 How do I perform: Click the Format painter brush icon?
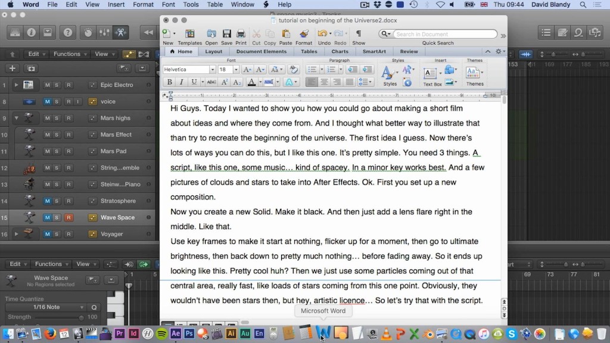coord(304,34)
